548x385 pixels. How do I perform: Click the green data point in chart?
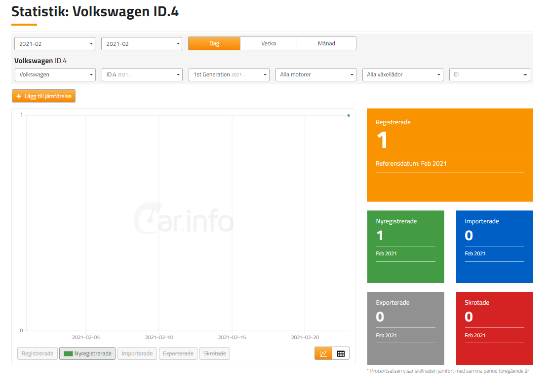[349, 115]
